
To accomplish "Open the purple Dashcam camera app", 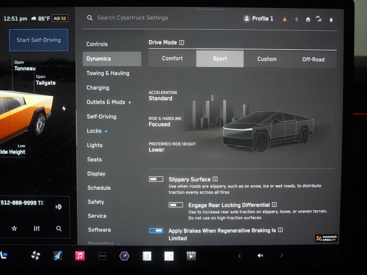I will click(124, 256).
